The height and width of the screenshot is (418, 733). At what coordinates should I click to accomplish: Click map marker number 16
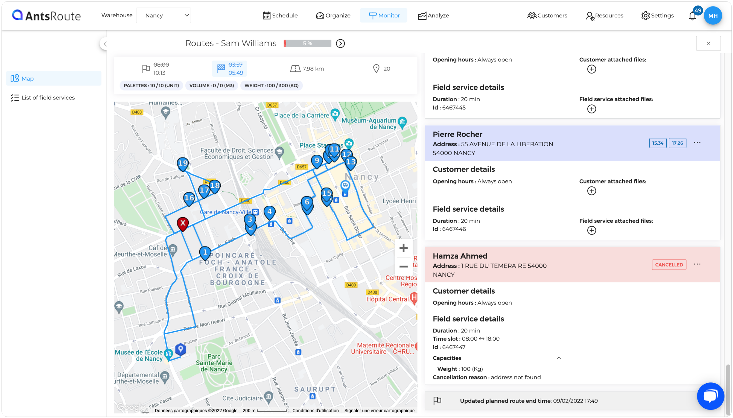click(189, 199)
